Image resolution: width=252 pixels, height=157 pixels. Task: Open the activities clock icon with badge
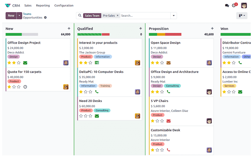(x=234, y=5)
